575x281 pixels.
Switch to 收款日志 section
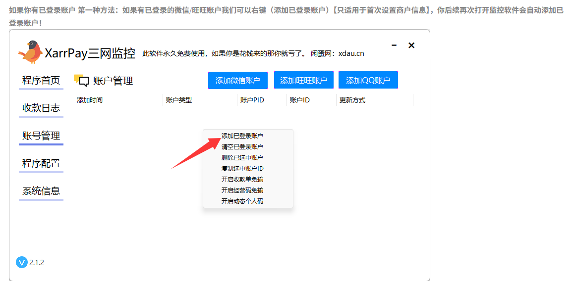coord(41,108)
